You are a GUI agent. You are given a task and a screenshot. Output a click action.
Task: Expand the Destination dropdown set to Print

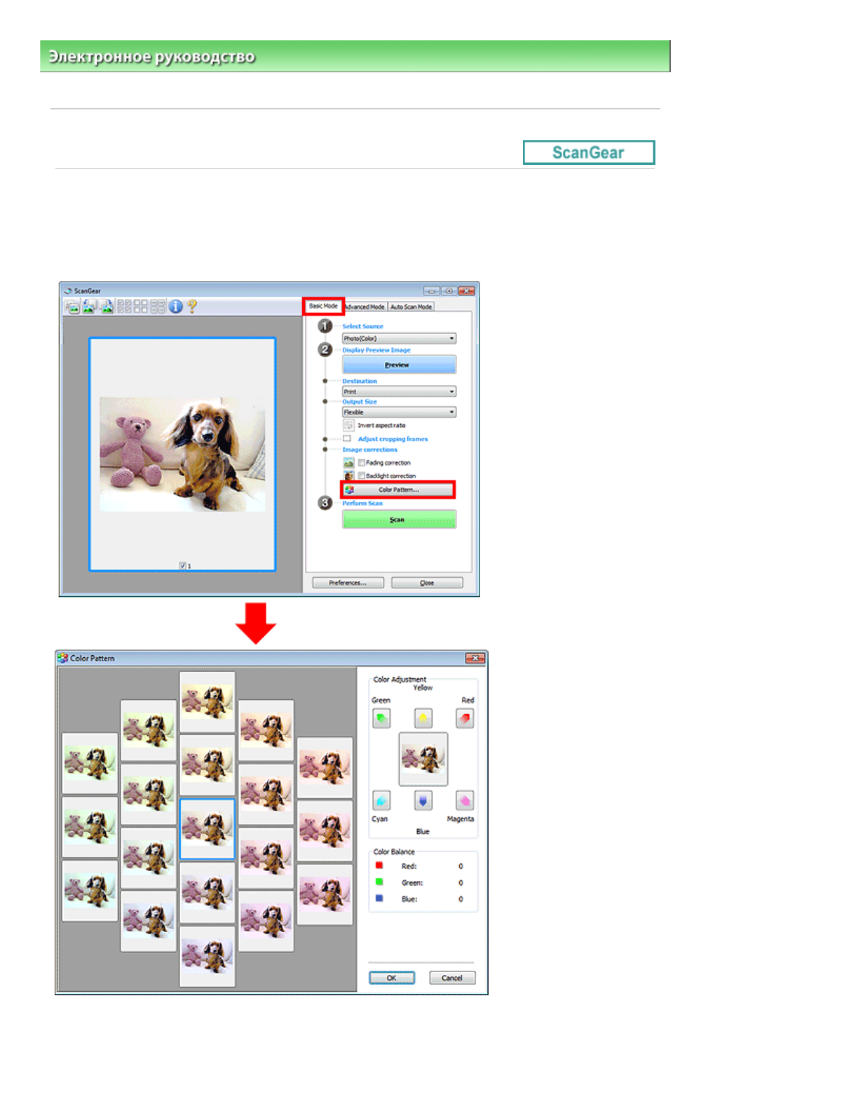[x=399, y=391]
